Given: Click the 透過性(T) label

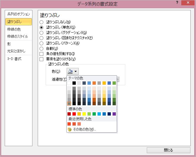Looking at the screenshot, I should click(x=59, y=79).
